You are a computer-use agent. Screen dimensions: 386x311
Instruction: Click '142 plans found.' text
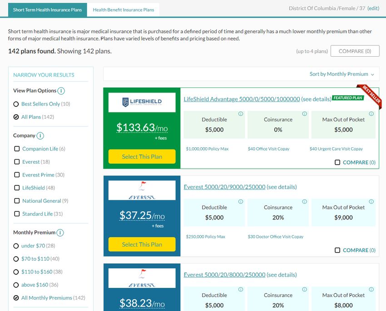click(x=32, y=51)
